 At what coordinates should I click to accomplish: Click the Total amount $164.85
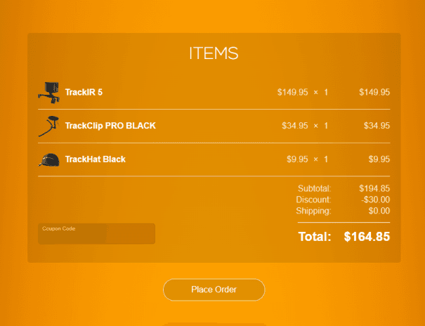pos(367,237)
